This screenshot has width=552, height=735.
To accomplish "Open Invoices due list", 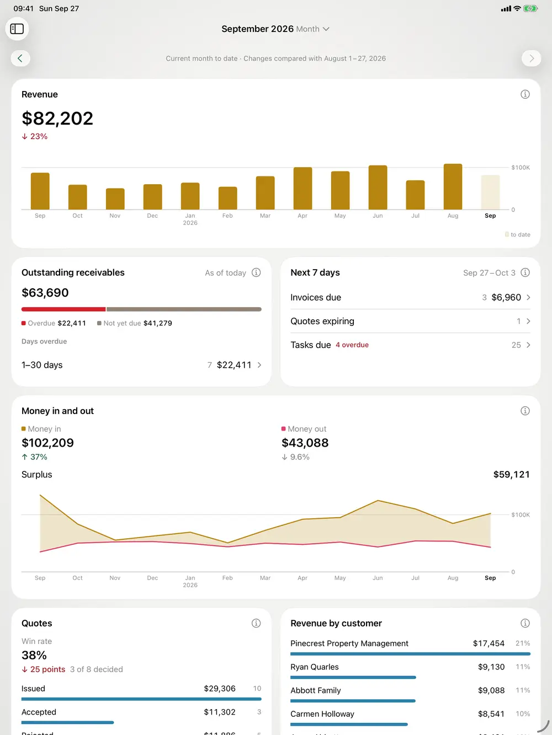I will pos(410,297).
